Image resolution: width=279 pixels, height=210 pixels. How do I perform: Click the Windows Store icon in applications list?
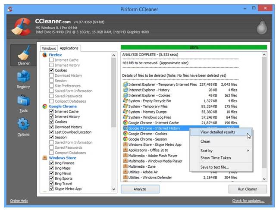(45, 158)
